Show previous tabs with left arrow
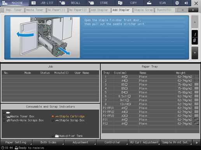Viewport: 201px width, 150px height. 182,10
